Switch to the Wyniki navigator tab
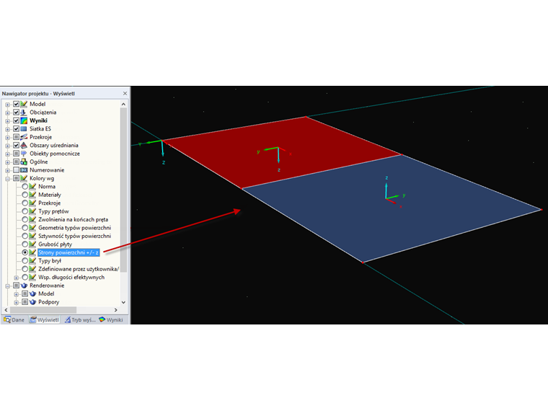The image size is (548, 411). [111, 319]
